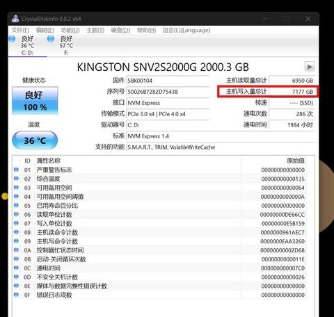The image size is (334, 317).
Task: Click the power on hours 1984 小时
Action: (292, 125)
